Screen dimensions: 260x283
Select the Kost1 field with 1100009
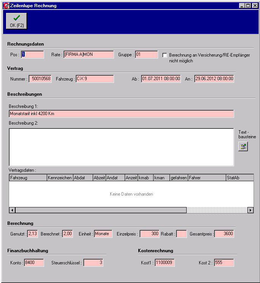pyautogui.click(x=165, y=263)
